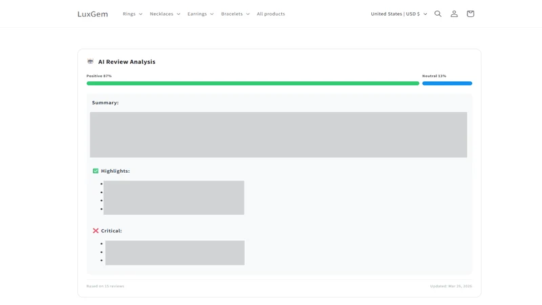
Task: Open the All products link
Action: tap(270, 14)
